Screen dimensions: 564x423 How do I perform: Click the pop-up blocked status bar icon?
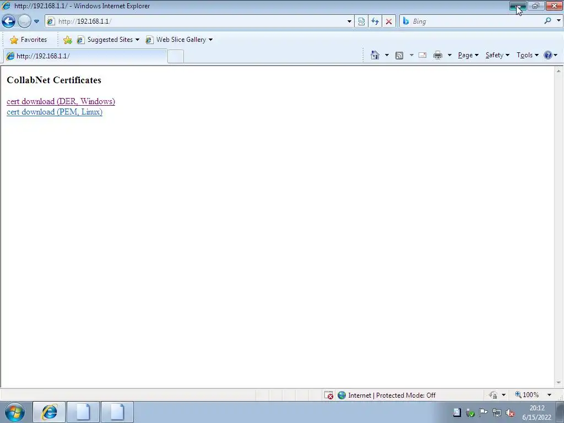tap(329, 395)
